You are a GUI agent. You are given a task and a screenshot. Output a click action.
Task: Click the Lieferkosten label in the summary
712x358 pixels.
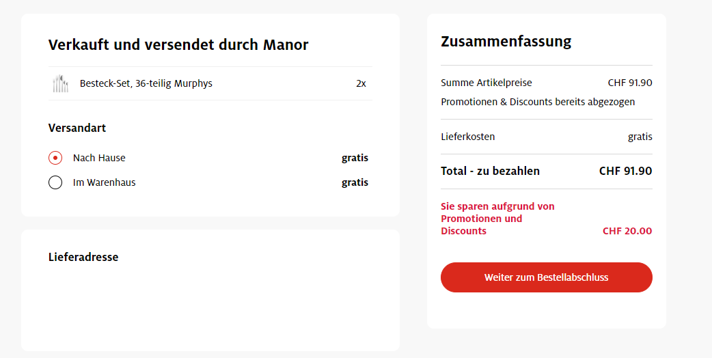[467, 137]
